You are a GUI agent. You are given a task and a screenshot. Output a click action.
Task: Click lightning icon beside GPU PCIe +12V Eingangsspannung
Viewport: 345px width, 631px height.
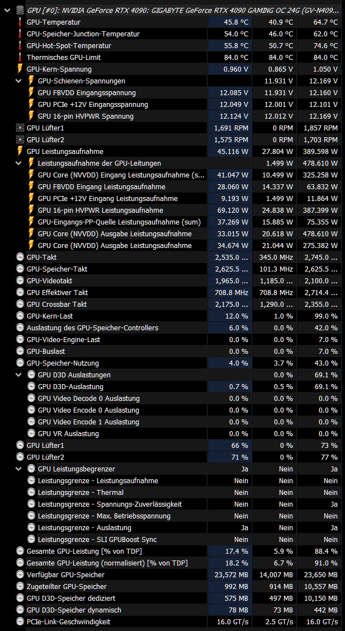pos(31,105)
